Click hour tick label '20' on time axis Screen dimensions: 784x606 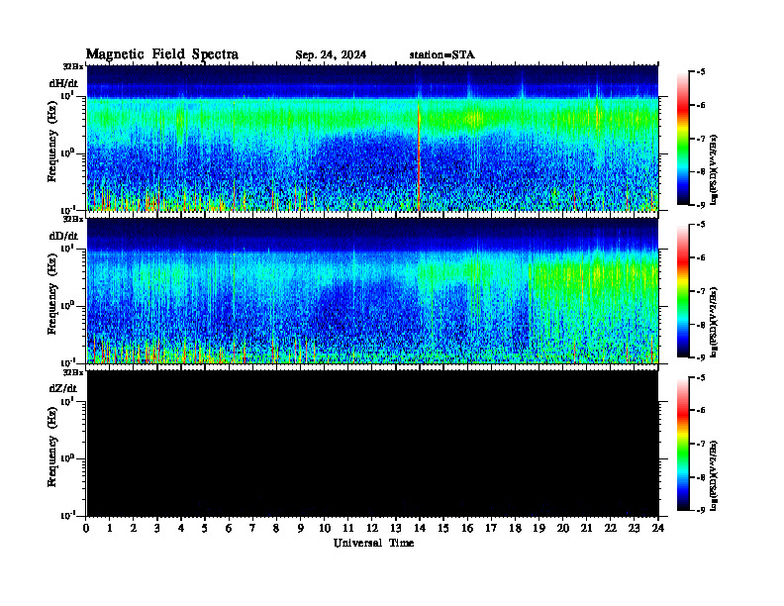pyautogui.click(x=563, y=528)
